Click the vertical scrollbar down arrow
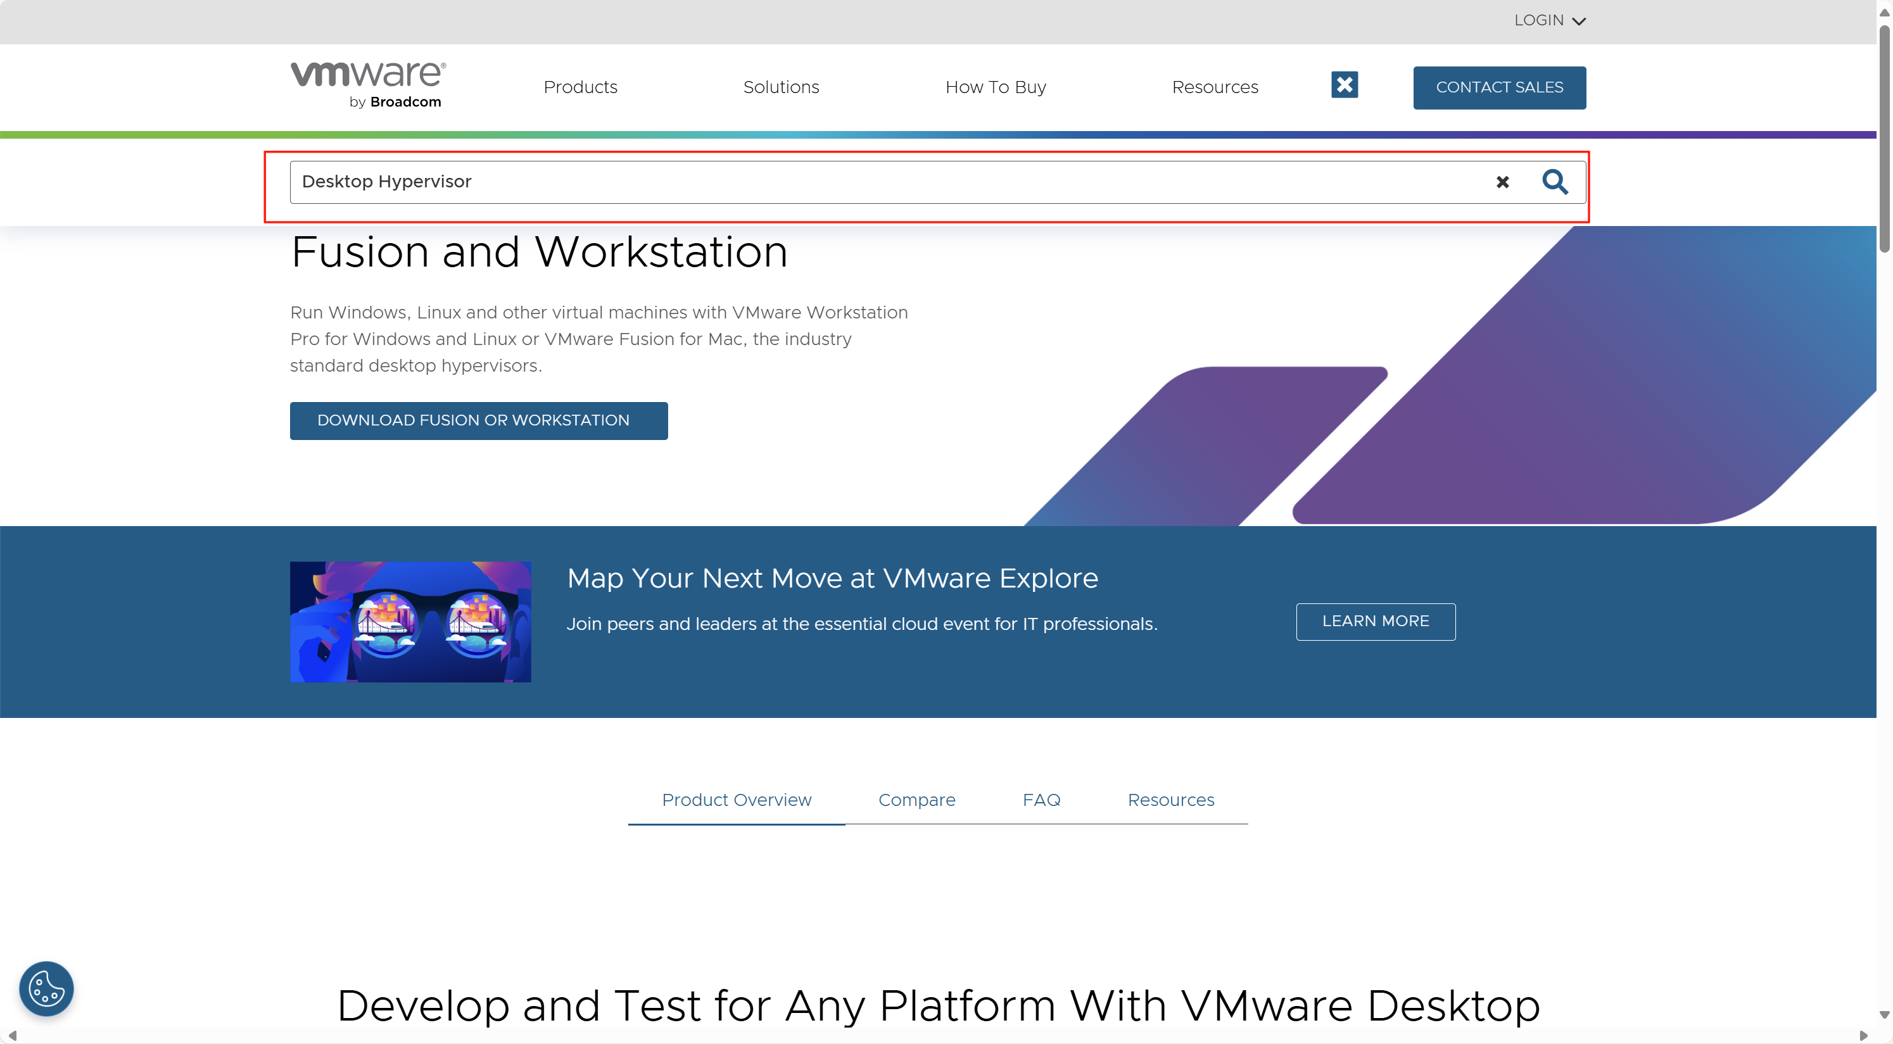Viewport: 1893px width, 1044px height. coord(1884,1015)
